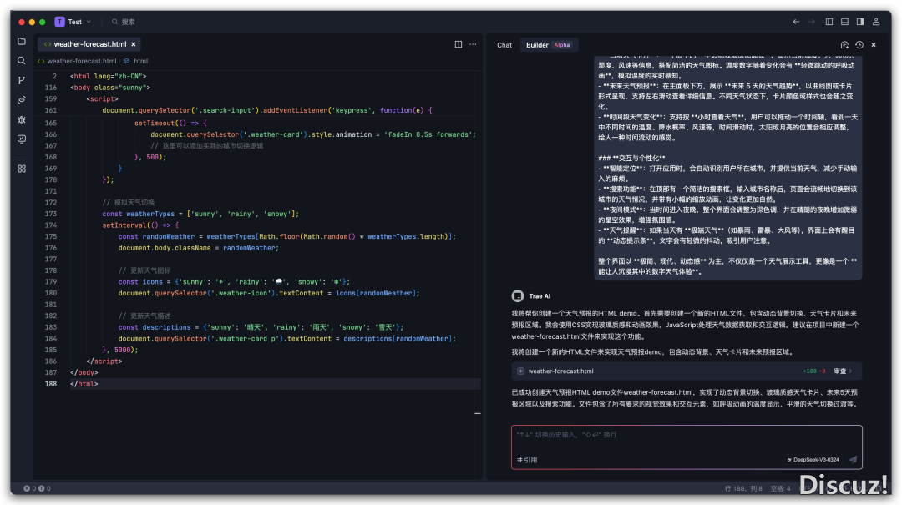Screen dimensions: 902x505
Task: Click the errors and warnings status indicator
Action: pyautogui.click(x=37, y=488)
